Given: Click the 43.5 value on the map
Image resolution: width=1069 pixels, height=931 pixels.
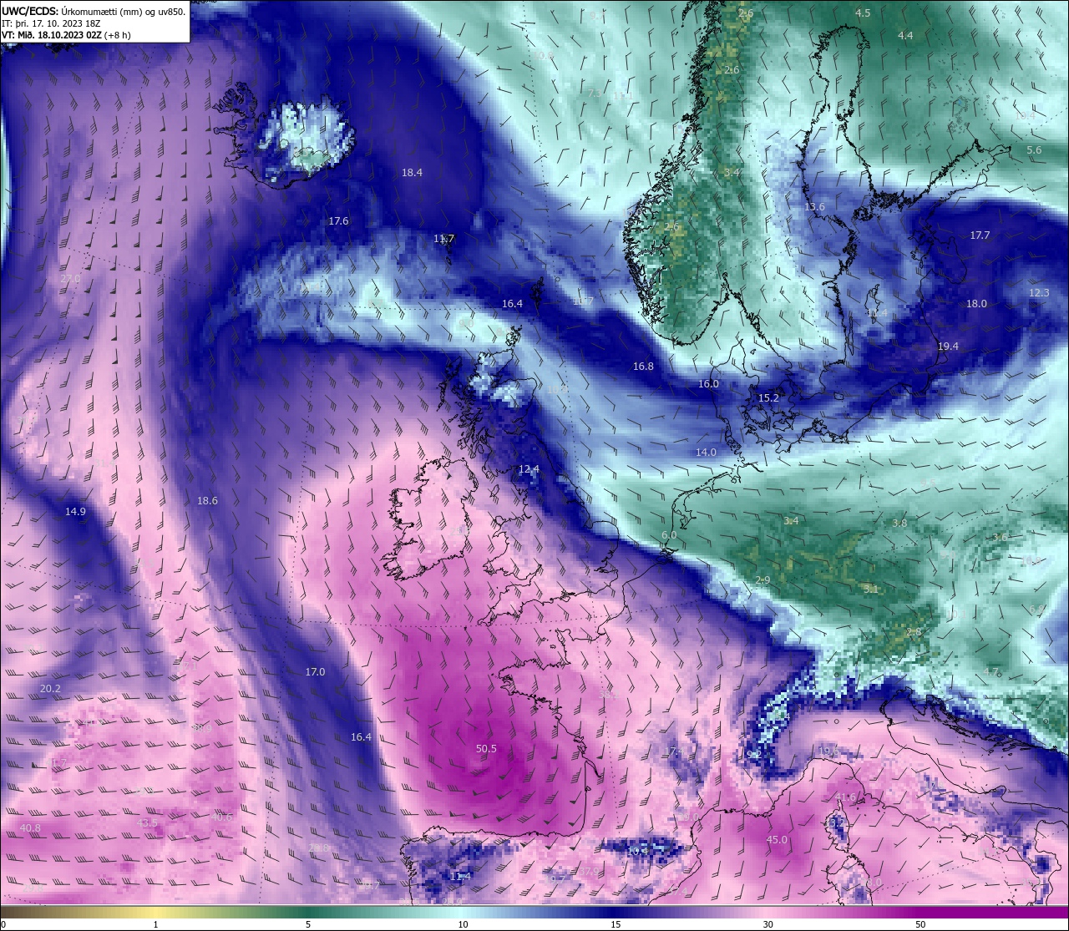Looking at the screenshot, I should 146,823.
